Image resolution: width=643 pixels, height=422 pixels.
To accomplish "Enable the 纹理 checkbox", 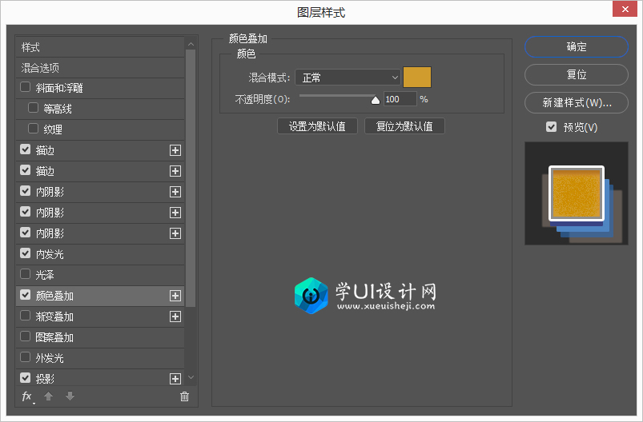I will (x=33, y=129).
